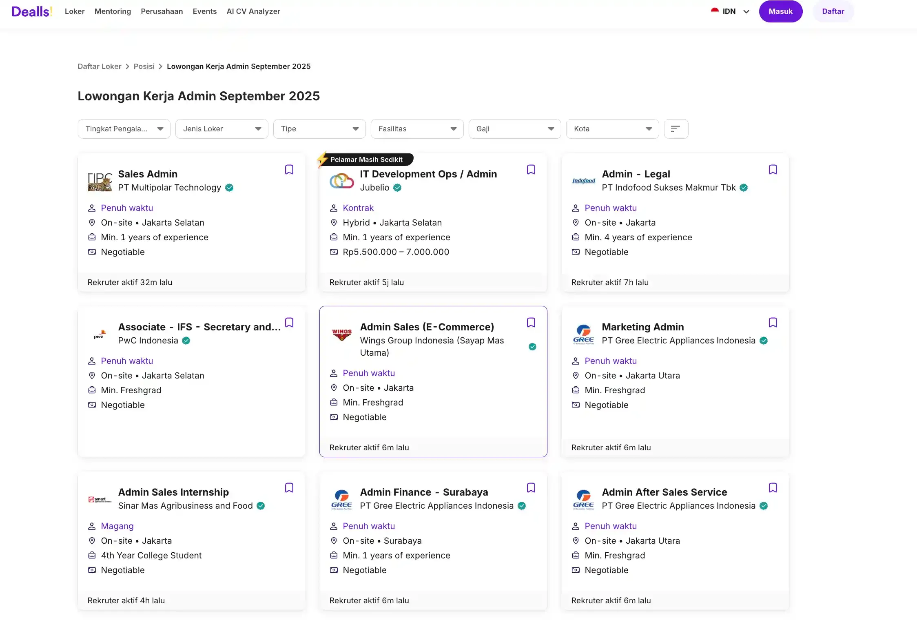Screen dimensions: 917x620
Task: Click the Jubelio company logo
Action: [x=341, y=181]
